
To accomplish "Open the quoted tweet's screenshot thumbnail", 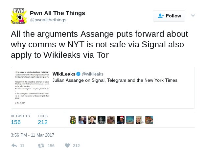I will point(32,87).
